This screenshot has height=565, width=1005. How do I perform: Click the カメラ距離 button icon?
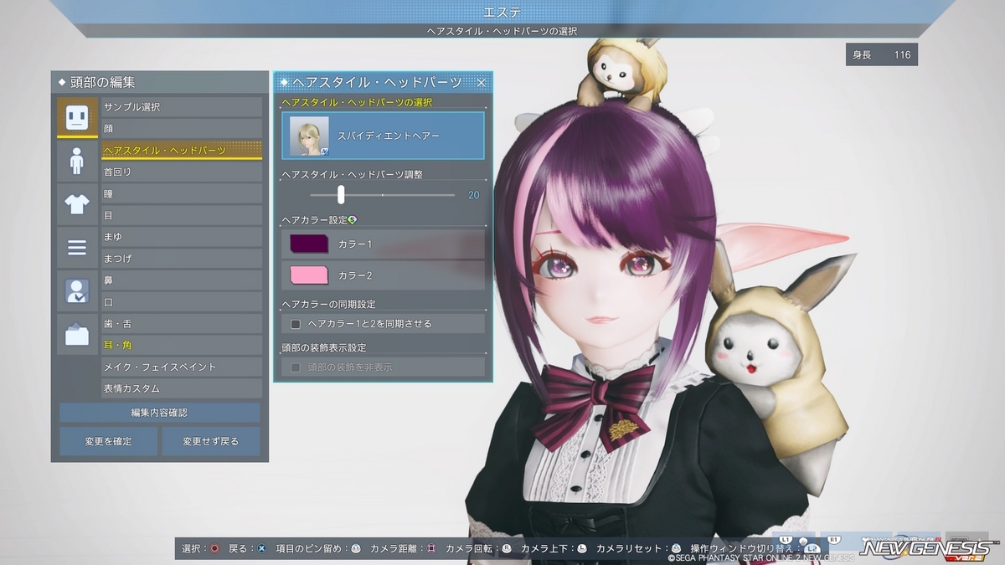tap(431, 548)
